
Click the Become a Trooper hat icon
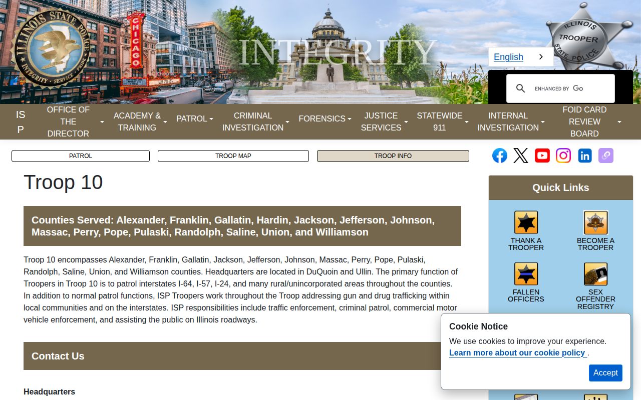pyautogui.click(x=595, y=222)
